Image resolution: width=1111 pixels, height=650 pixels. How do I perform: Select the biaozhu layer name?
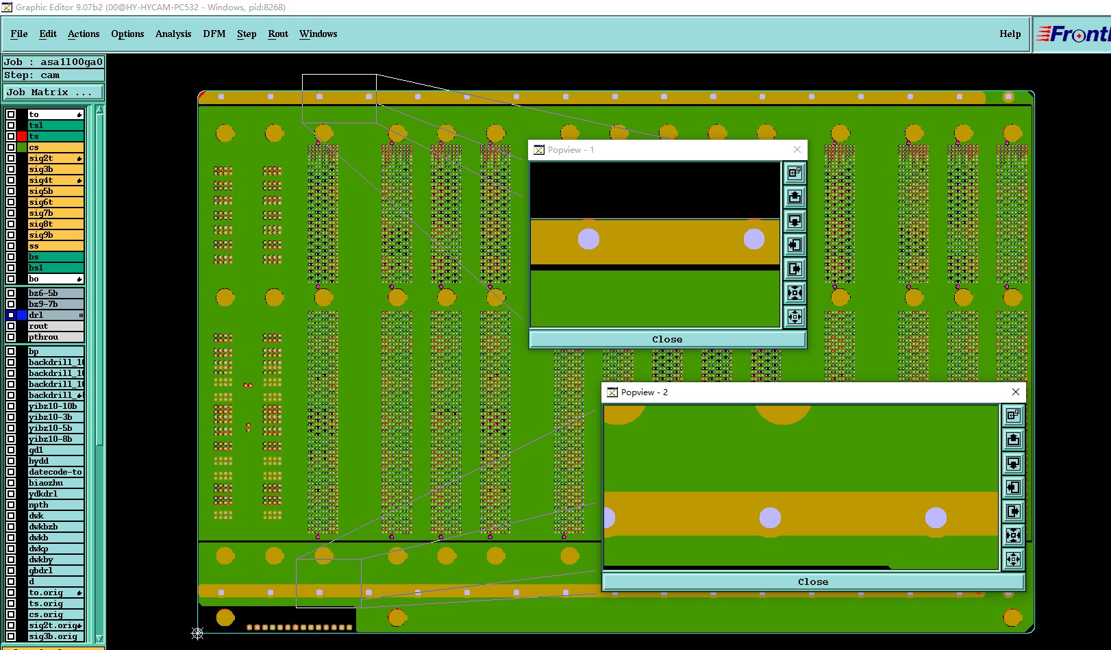click(x=55, y=483)
